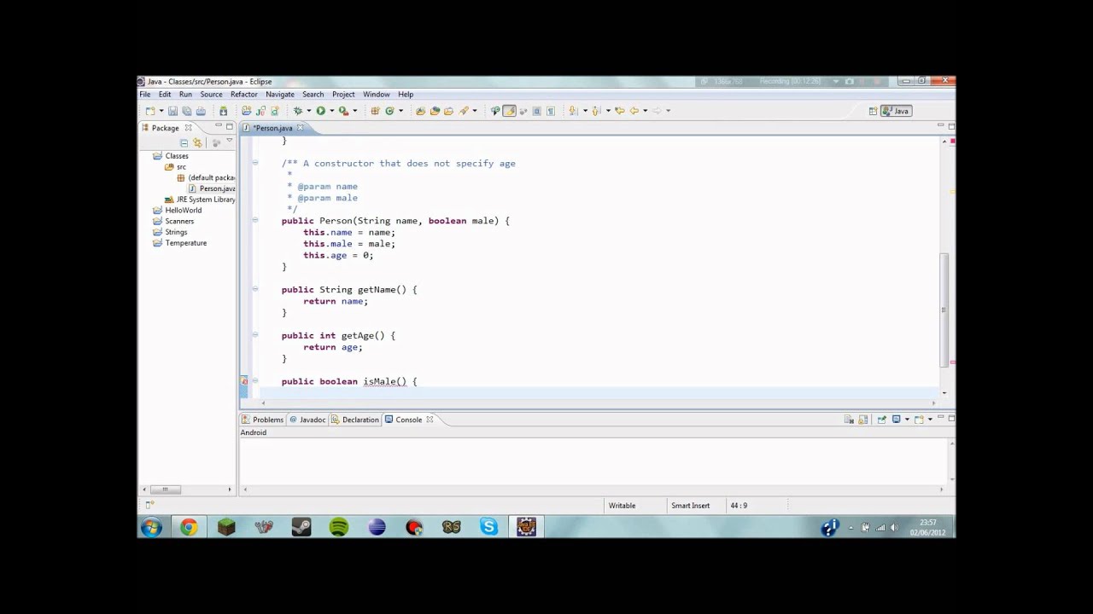Open the Navigate menu
The image size is (1093, 614).
[x=279, y=95]
